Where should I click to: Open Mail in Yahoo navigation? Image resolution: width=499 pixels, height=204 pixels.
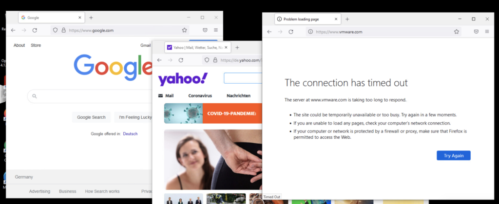[x=166, y=95]
